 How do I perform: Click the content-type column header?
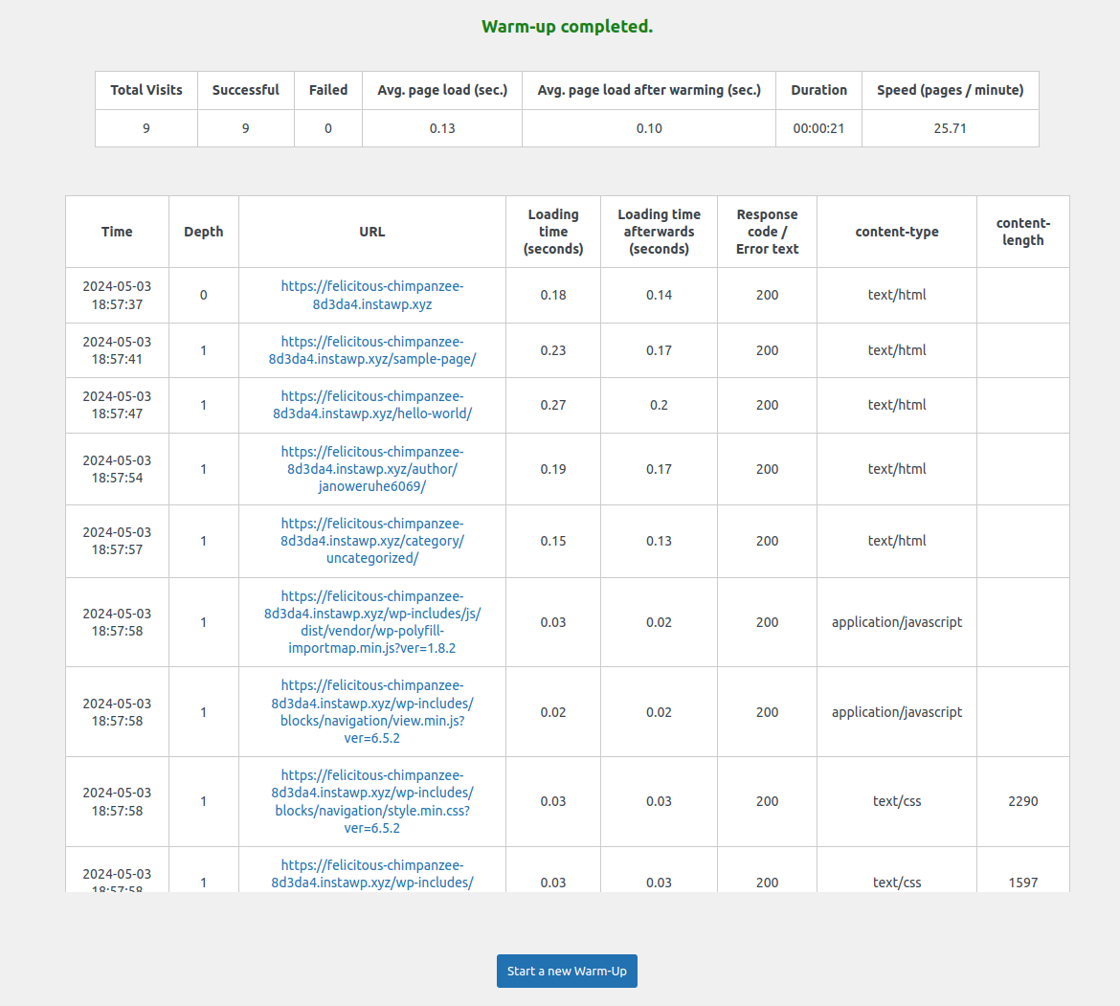coord(896,232)
